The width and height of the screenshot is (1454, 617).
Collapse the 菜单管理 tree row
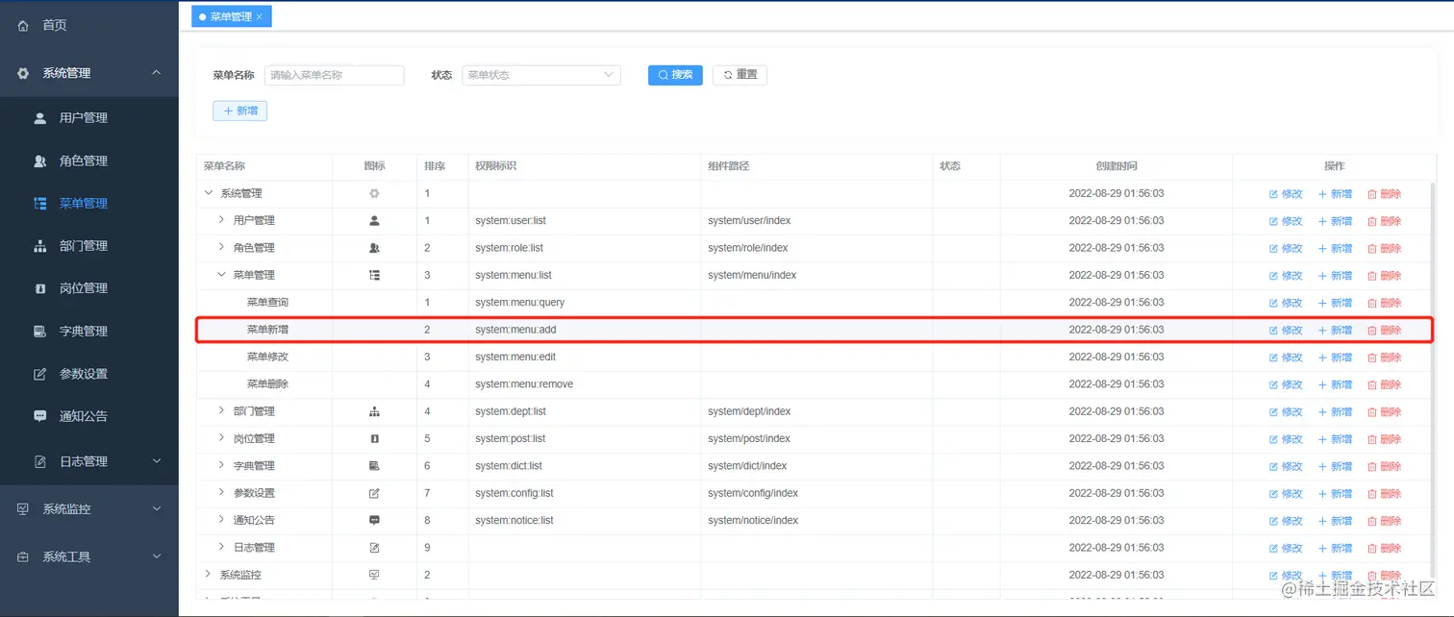point(222,275)
